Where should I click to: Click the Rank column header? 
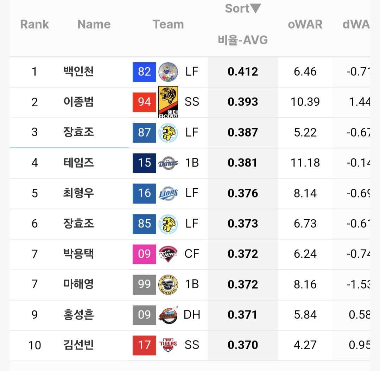coord(34,24)
